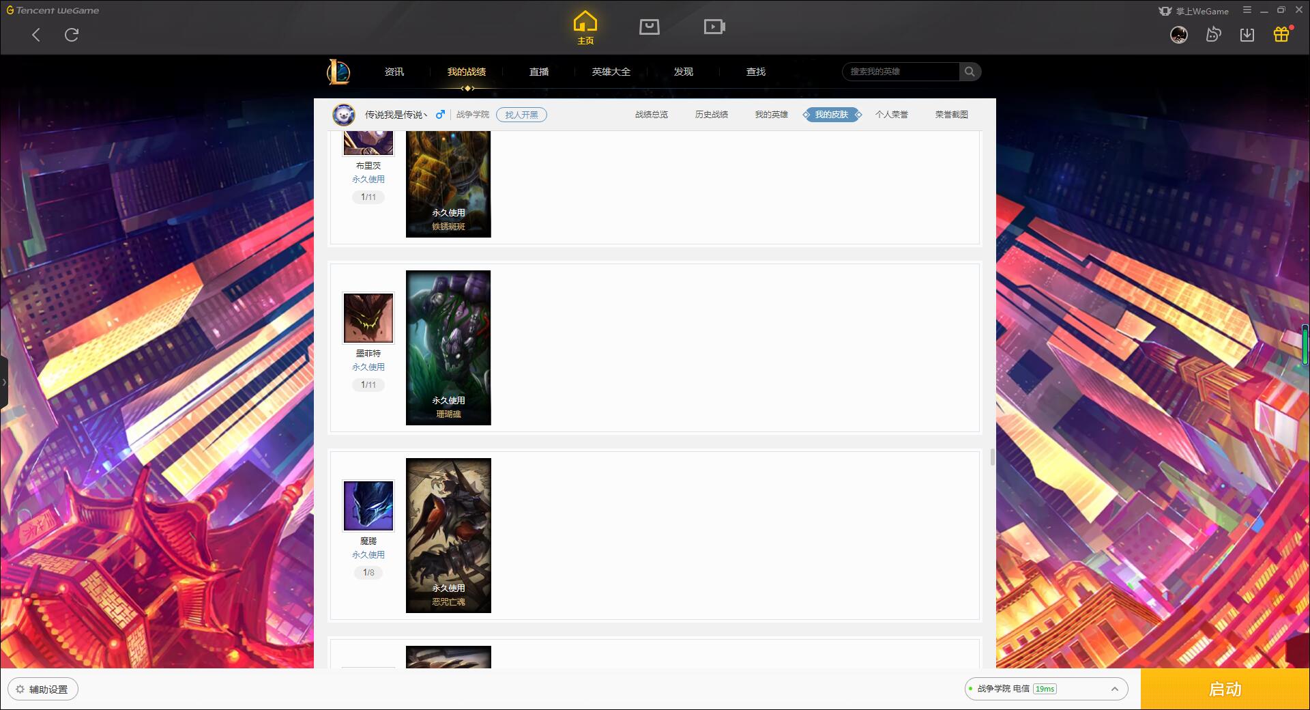Open the 铁锈斑斑 skin card
Screen dimensions: 1310x710
448,184
